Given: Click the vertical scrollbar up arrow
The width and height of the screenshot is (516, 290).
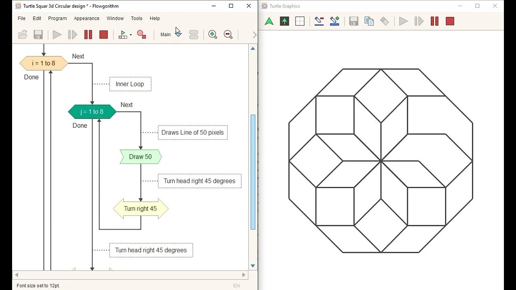Looking at the screenshot, I should pyautogui.click(x=253, y=49).
